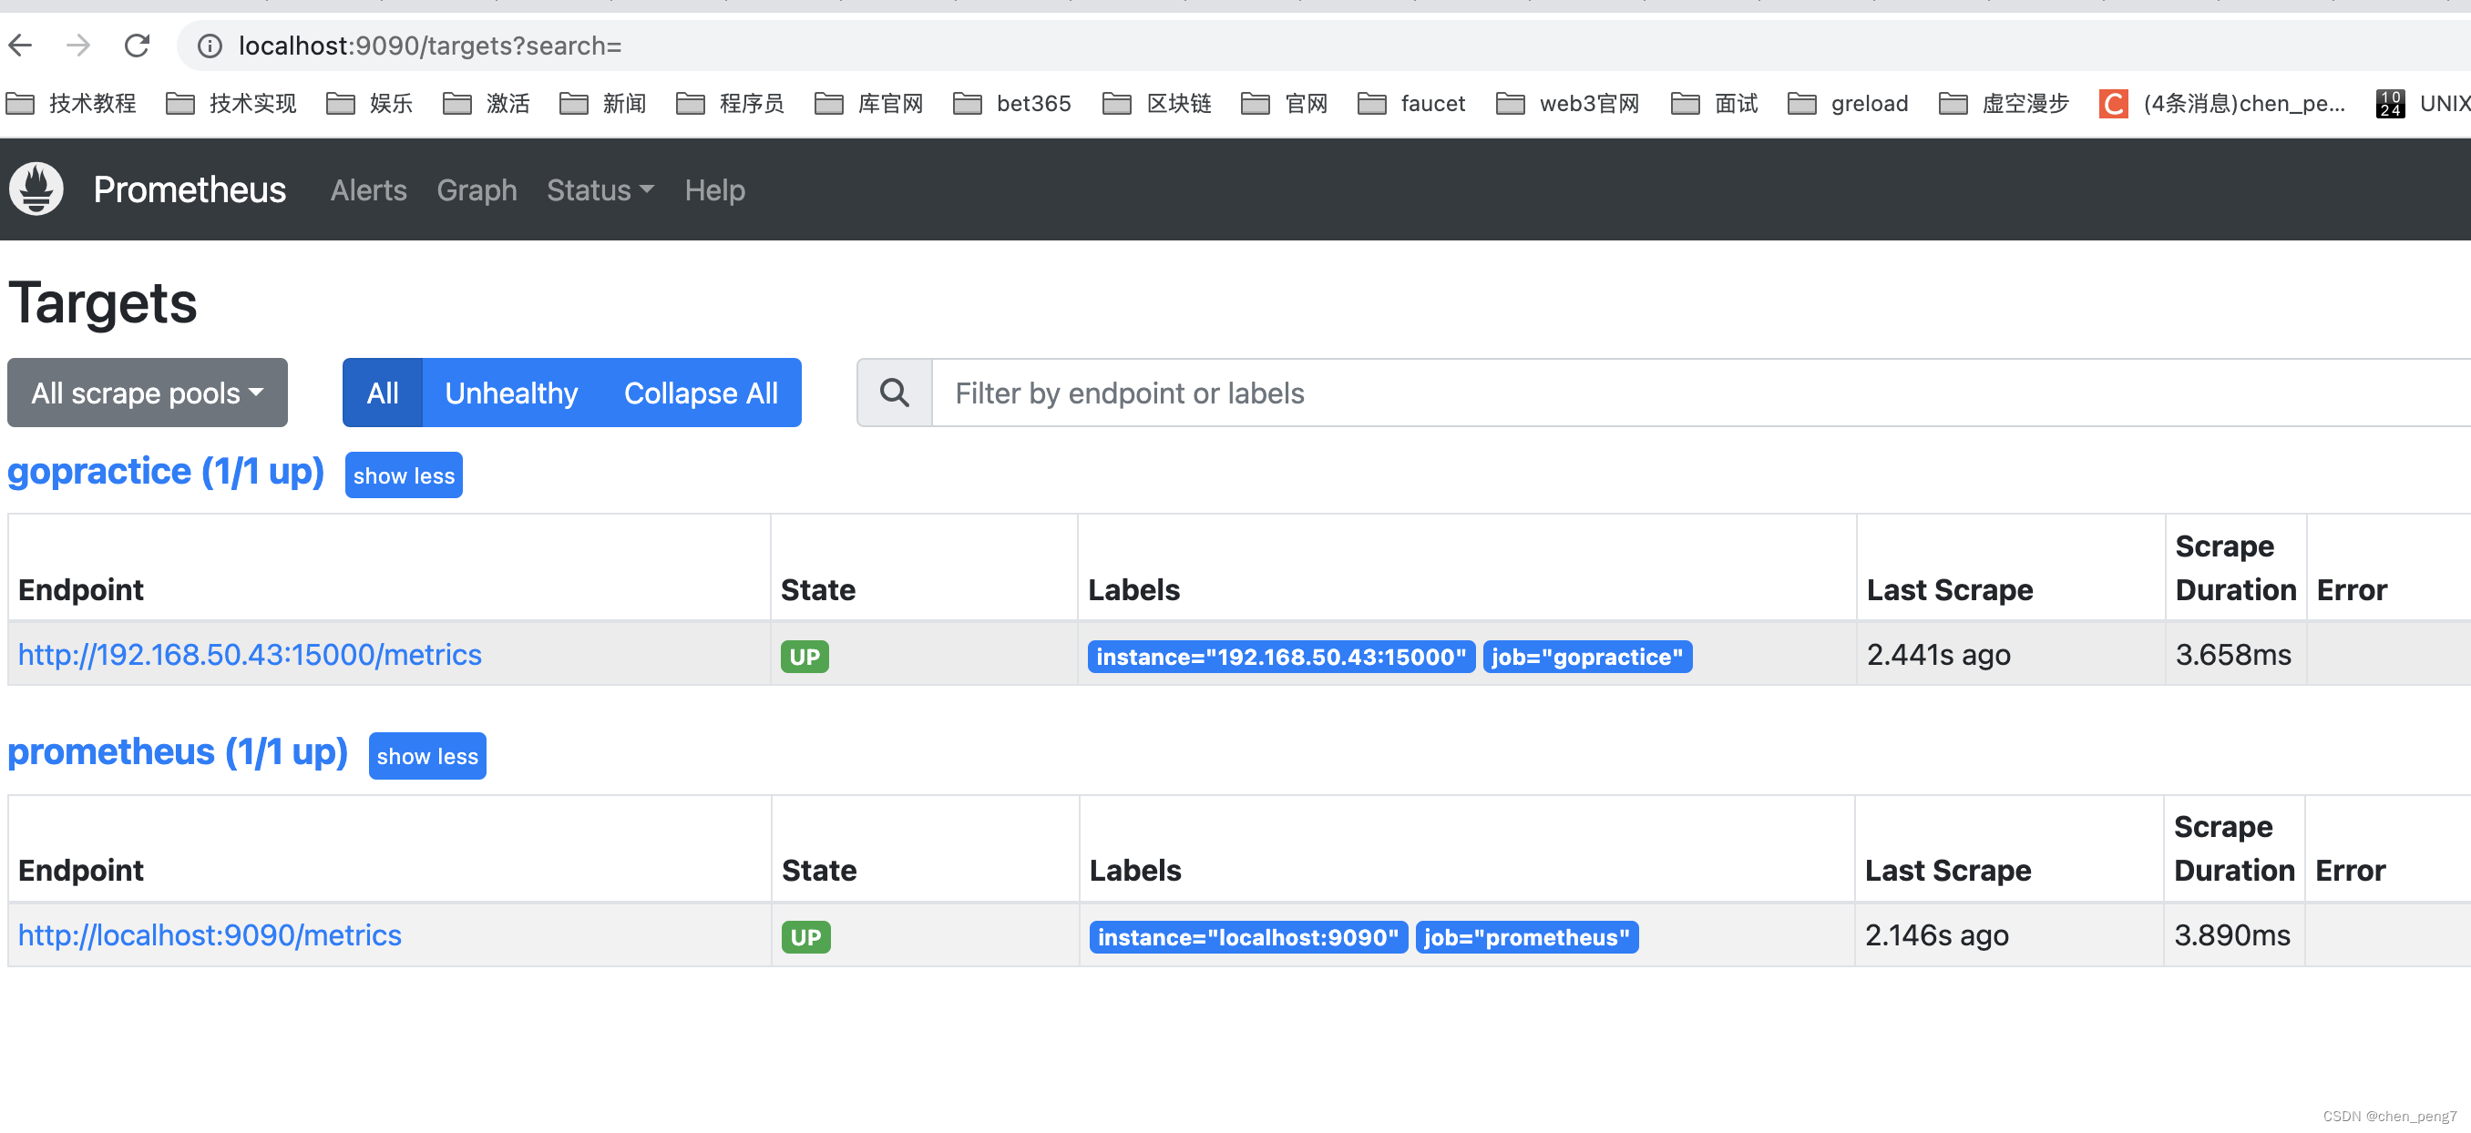2471x1133 pixels.
Task: Toggle the Unhealthy targets filter
Action: pos(511,393)
